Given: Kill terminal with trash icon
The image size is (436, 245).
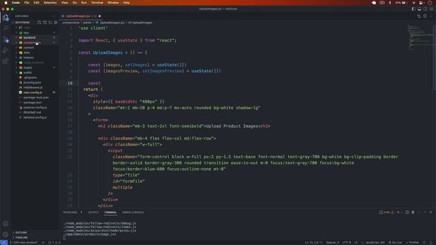Looking at the screenshot, I should click(413, 212).
